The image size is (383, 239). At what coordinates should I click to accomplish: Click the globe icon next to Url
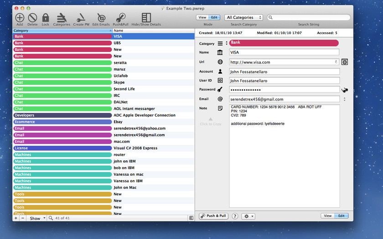coord(220,62)
